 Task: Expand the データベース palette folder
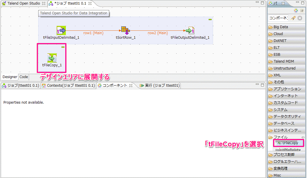pos(286,123)
